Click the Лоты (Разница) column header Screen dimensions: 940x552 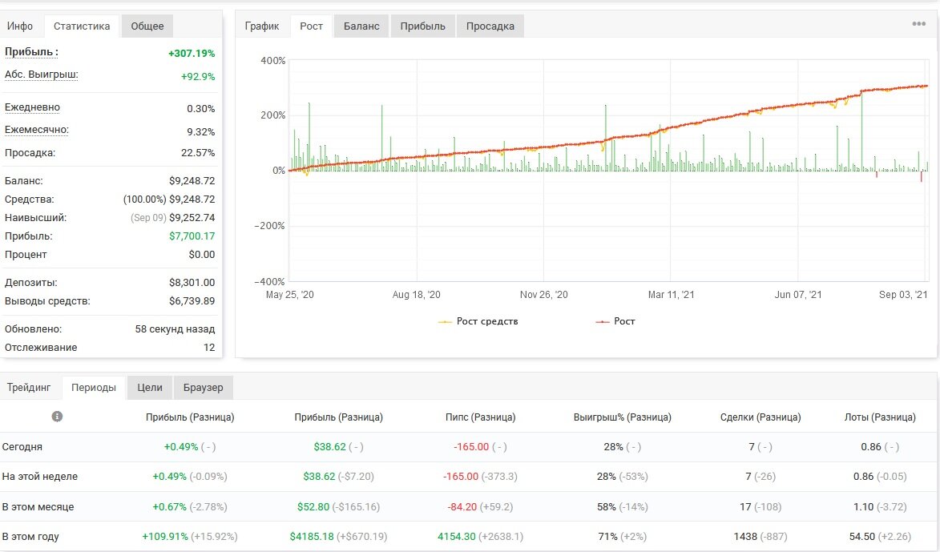click(880, 417)
